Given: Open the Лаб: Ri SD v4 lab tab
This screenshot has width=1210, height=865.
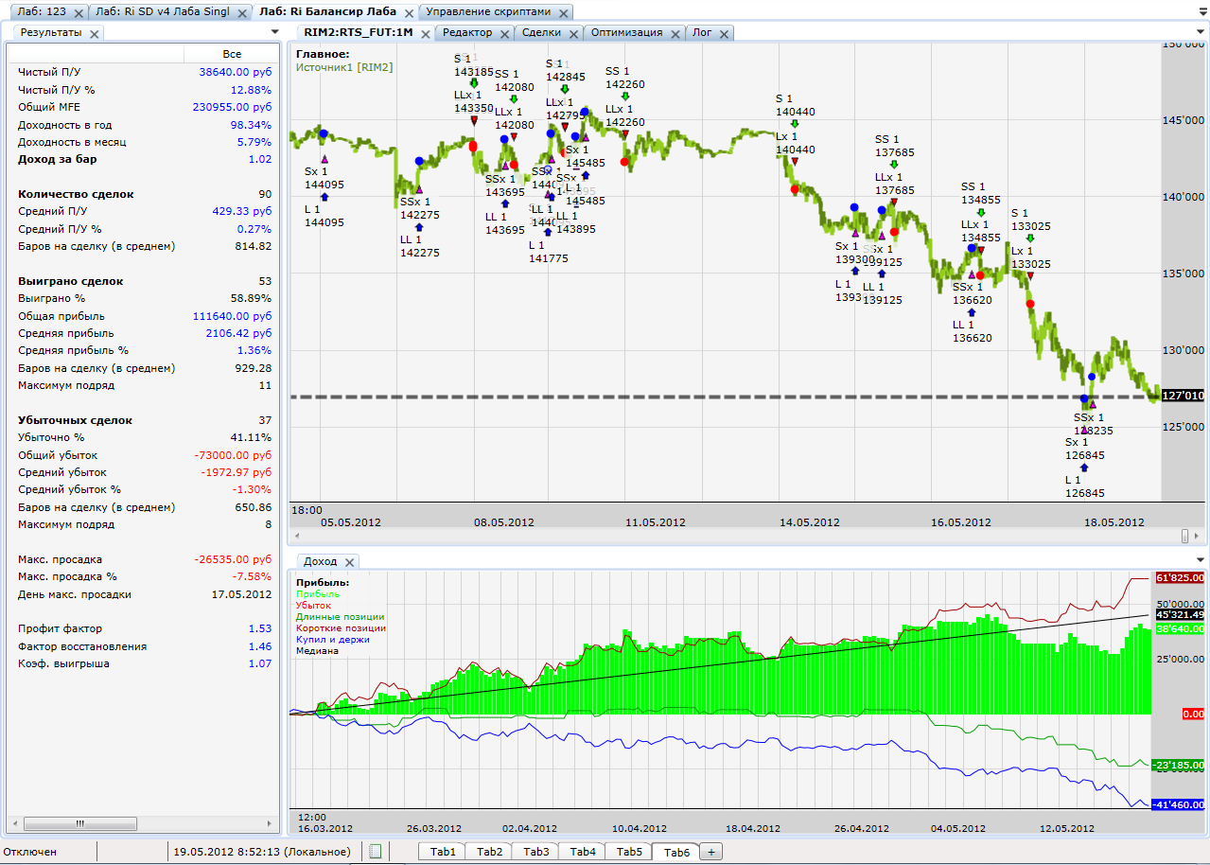Looking at the screenshot, I should tap(164, 13).
